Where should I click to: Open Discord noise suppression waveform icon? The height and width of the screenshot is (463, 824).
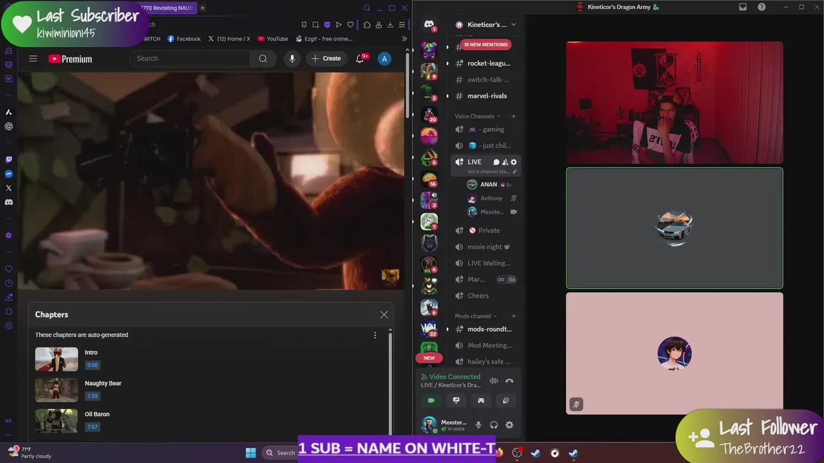(494, 381)
